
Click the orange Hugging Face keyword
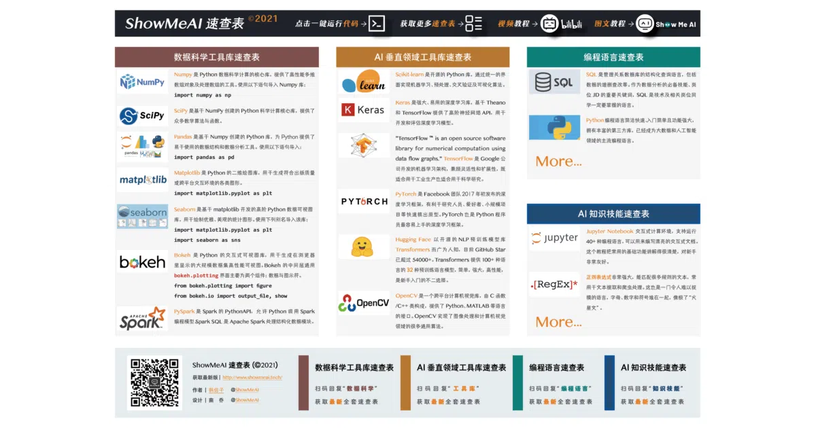click(413, 239)
